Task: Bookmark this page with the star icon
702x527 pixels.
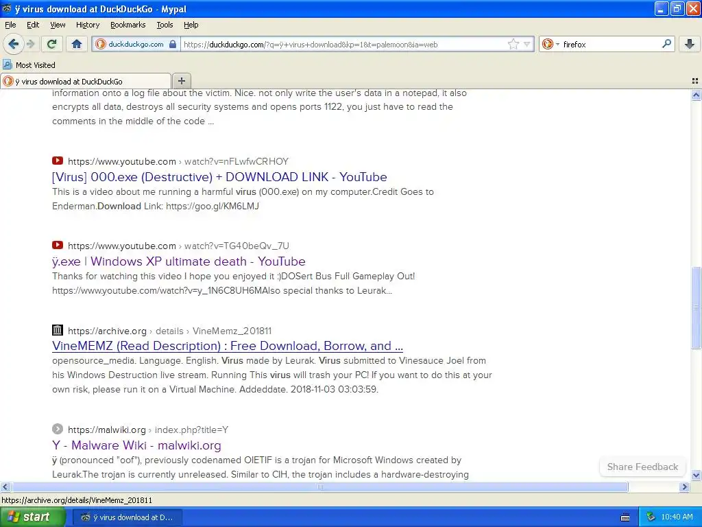Action: coord(513,44)
